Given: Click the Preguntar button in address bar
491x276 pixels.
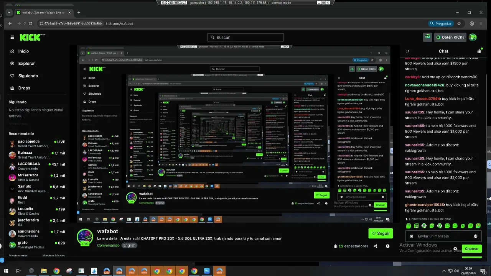Looking at the screenshot, I should click(440, 23).
